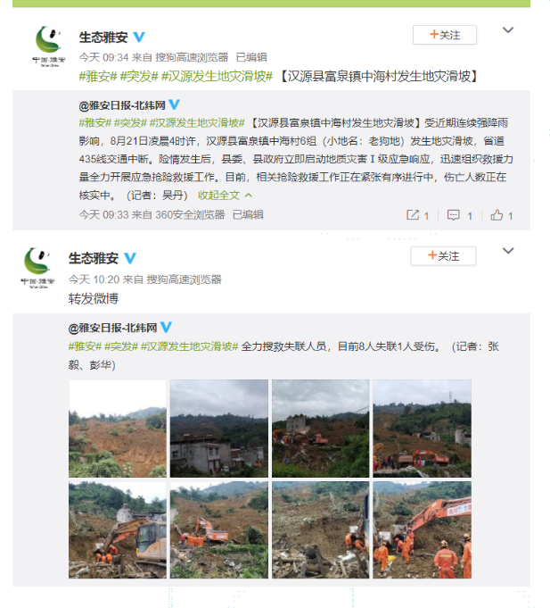Viewport: 550px width, 608px height.
Task: Expand the options chevron on the second post
Action: [508, 251]
